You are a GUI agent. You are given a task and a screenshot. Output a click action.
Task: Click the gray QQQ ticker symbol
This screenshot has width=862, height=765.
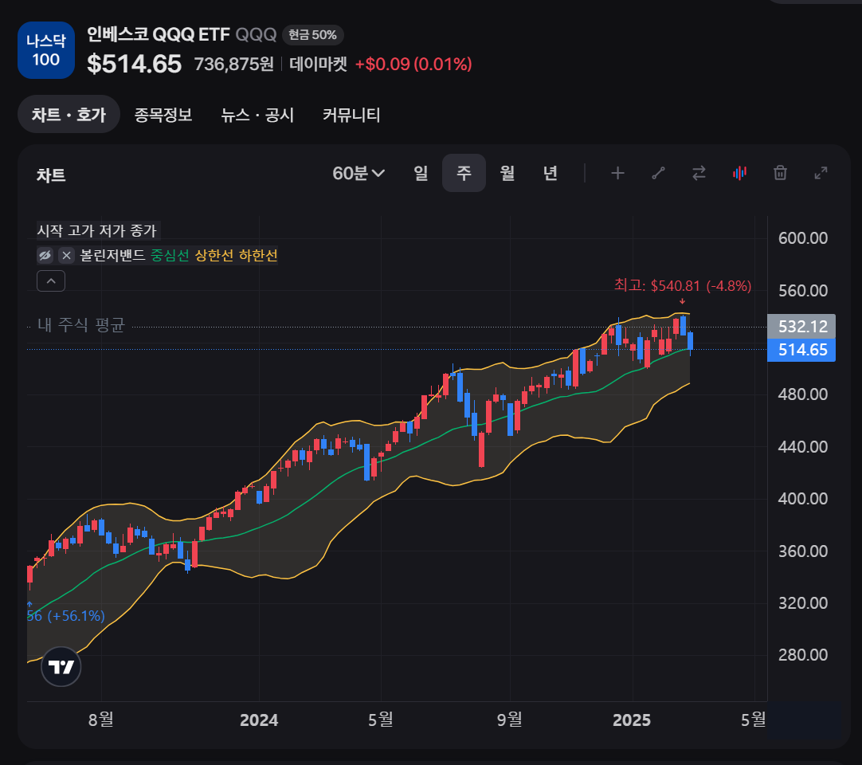(x=257, y=34)
